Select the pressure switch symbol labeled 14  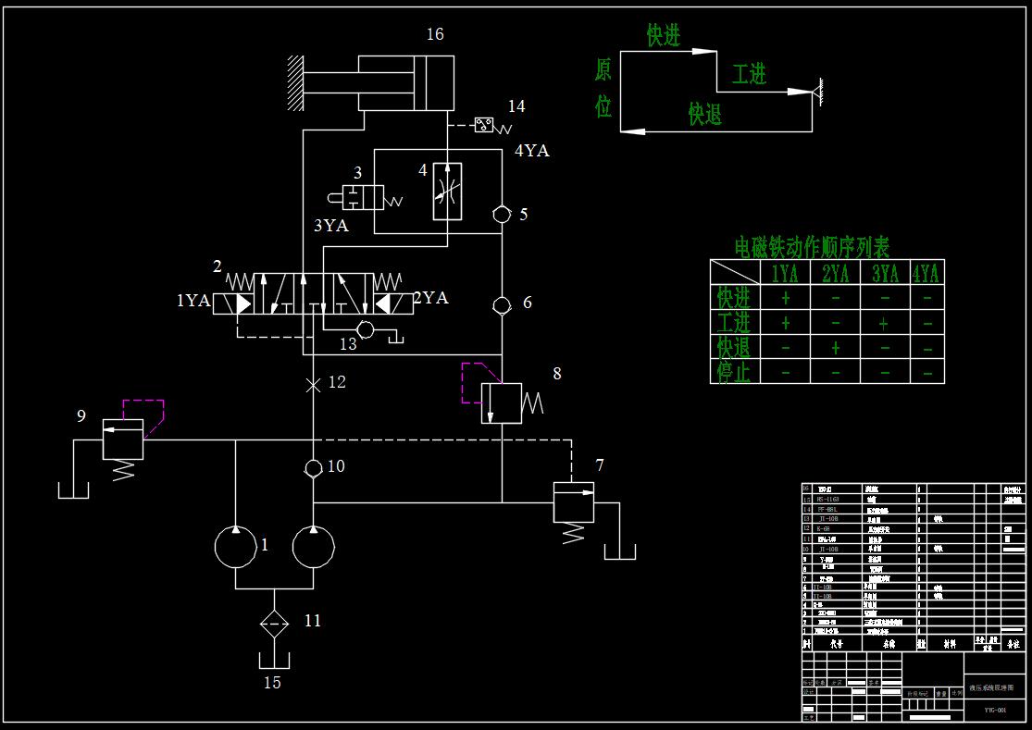(484, 125)
